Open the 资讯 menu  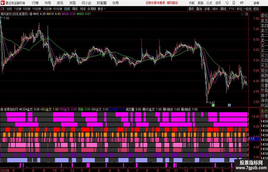tap(60, 3)
